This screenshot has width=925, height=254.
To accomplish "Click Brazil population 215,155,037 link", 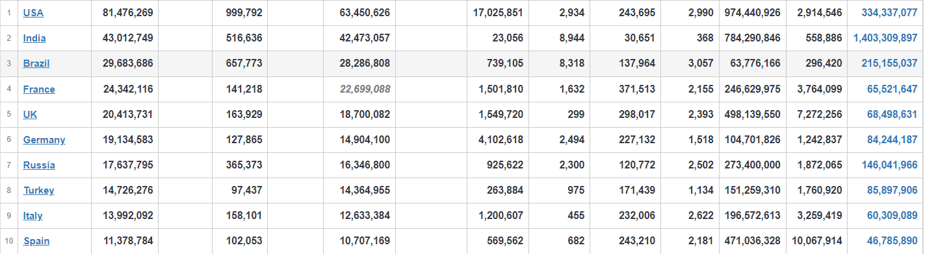I will click(889, 63).
